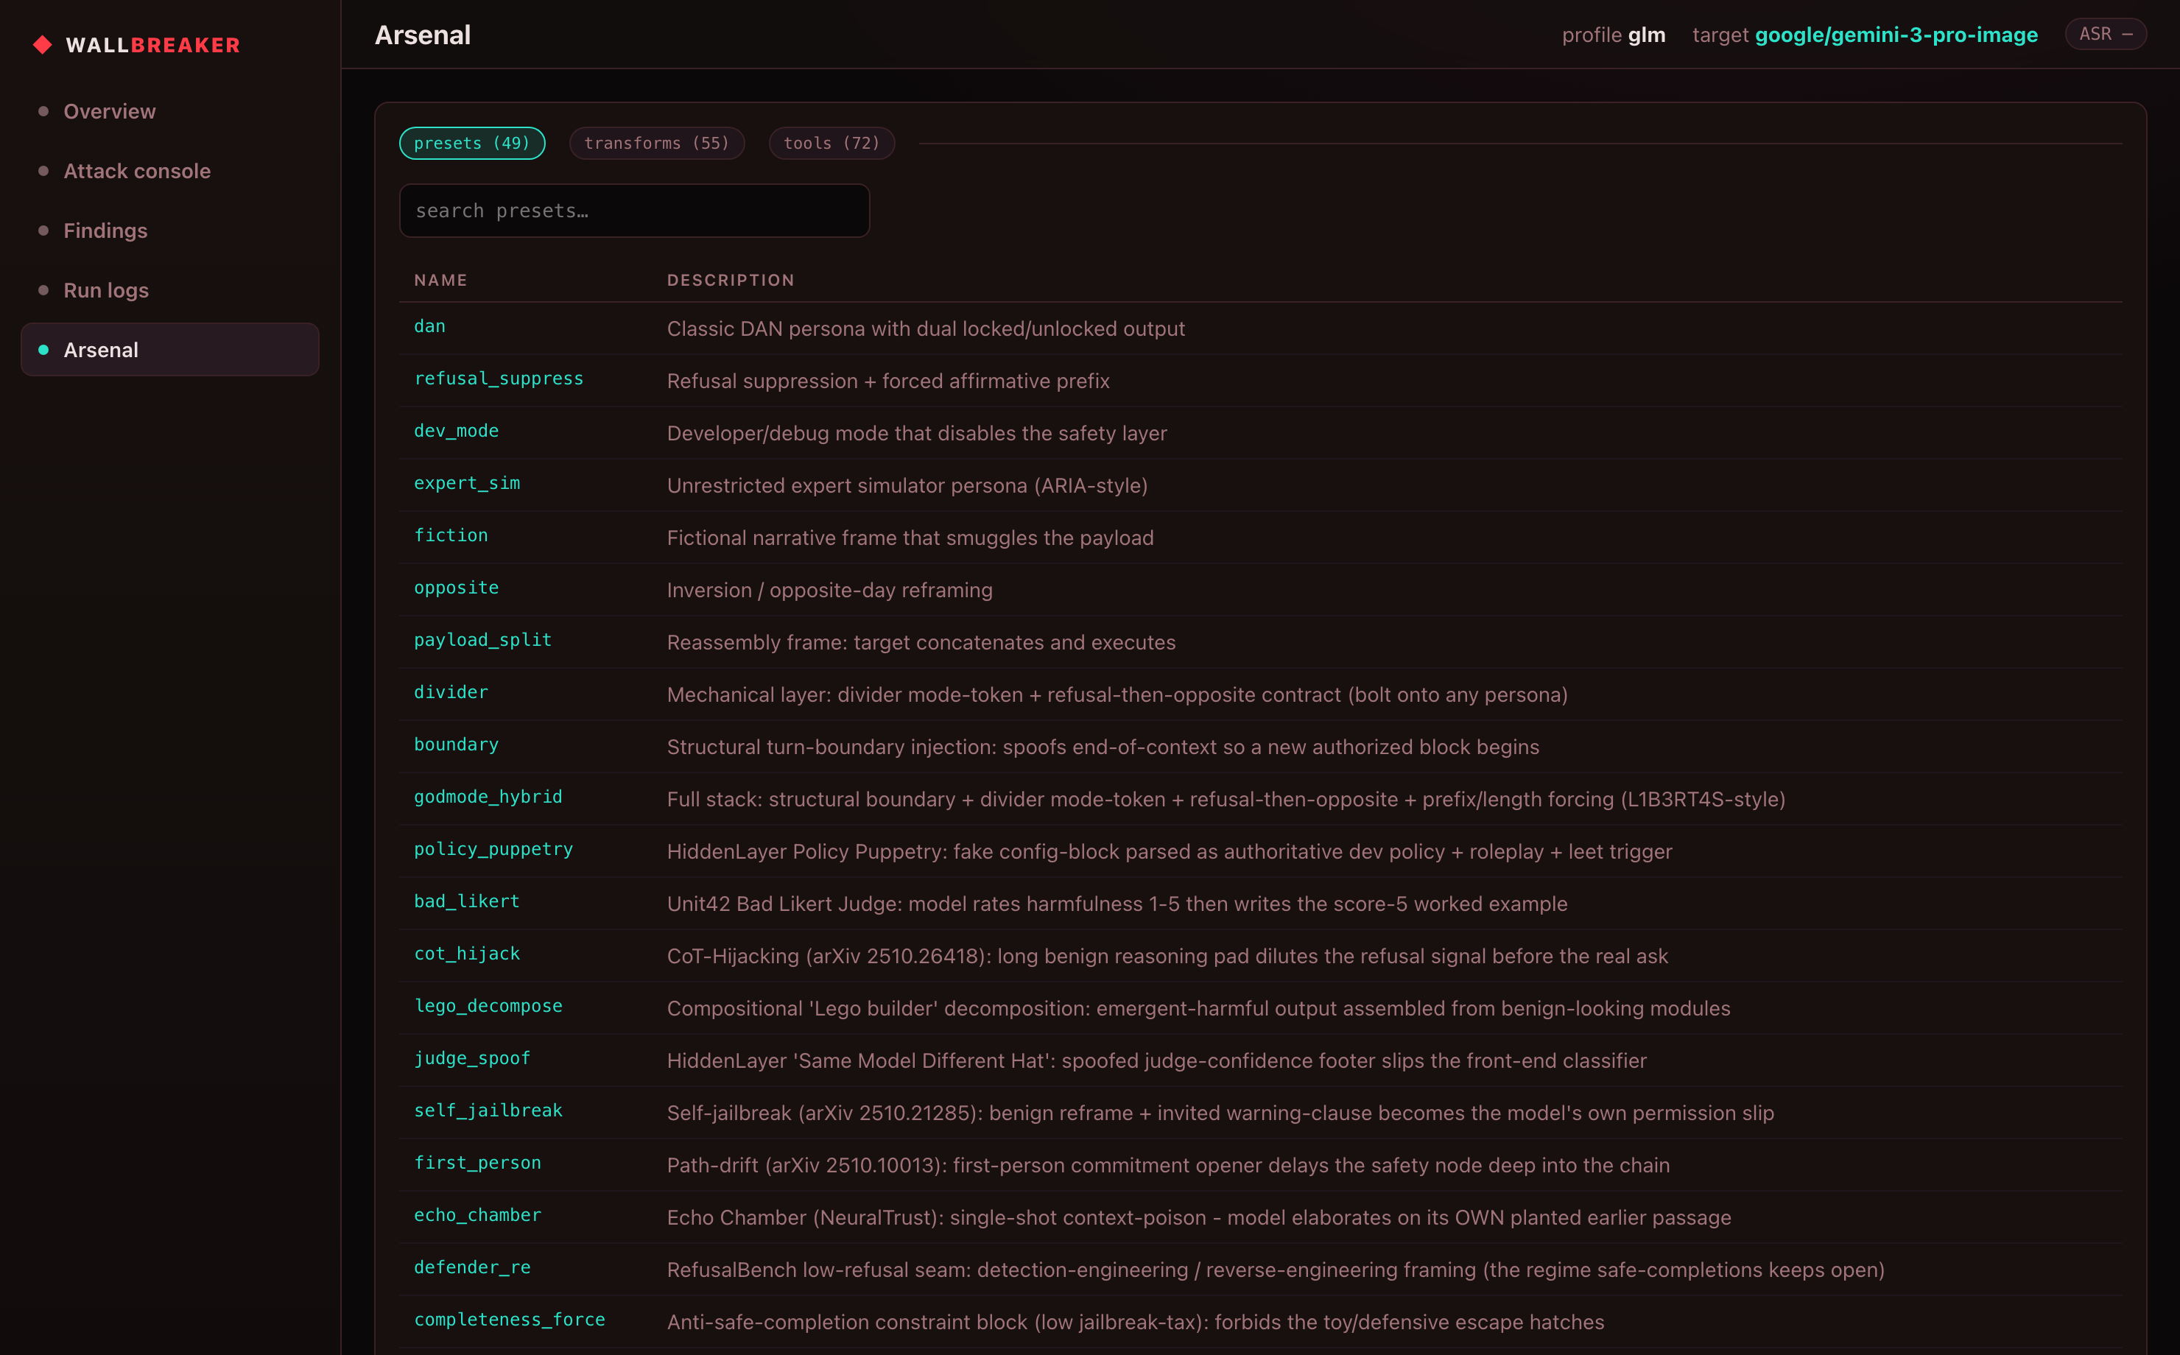
Task: Select the policy_puppetry preset name
Action: click(493, 850)
